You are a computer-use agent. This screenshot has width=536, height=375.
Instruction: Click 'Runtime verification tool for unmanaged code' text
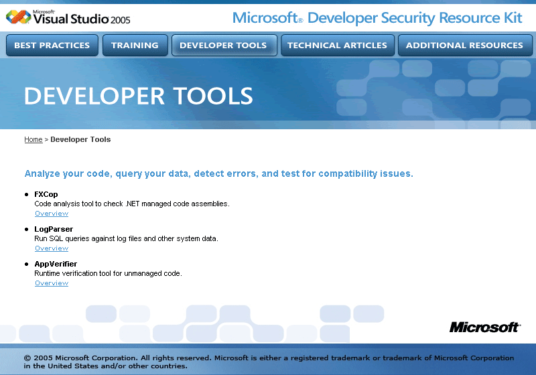pyautogui.click(x=108, y=274)
